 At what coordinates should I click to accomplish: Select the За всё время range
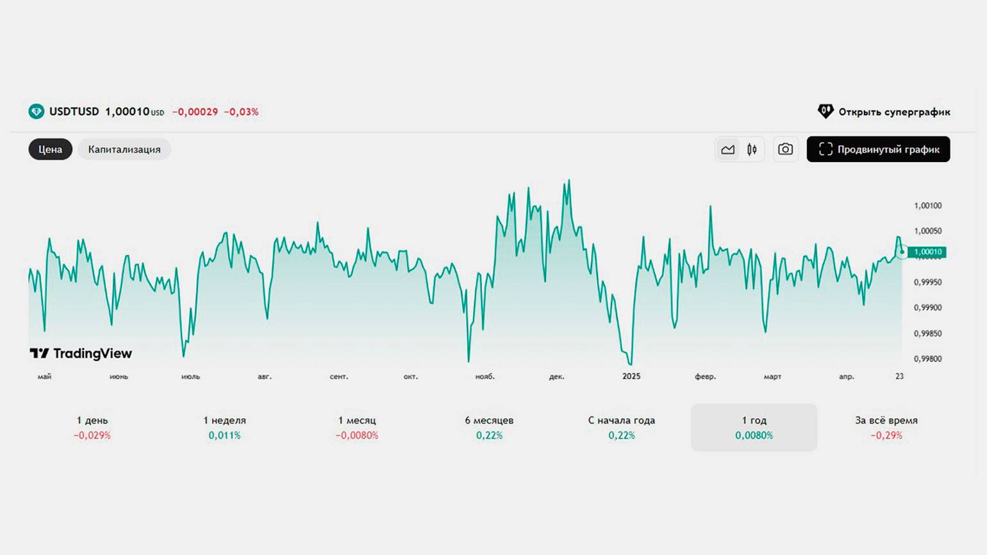[886, 427]
